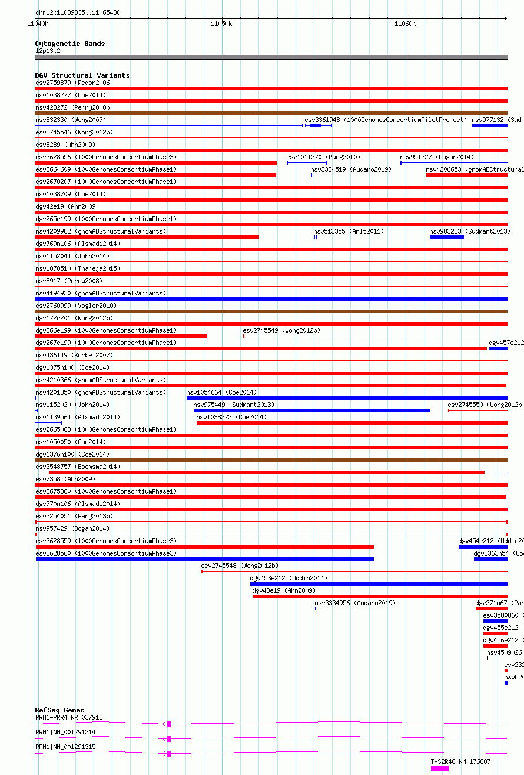Image resolution: width=524 pixels, height=775 pixels.
Task: Click the nsv1054664 (Coe2014) label
Action: click(222, 392)
